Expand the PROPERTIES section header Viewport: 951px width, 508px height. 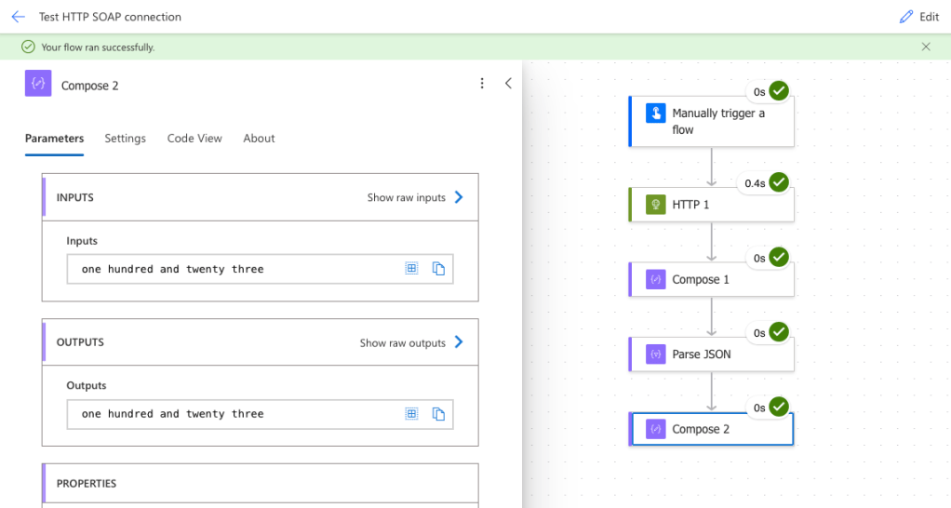tap(260, 484)
